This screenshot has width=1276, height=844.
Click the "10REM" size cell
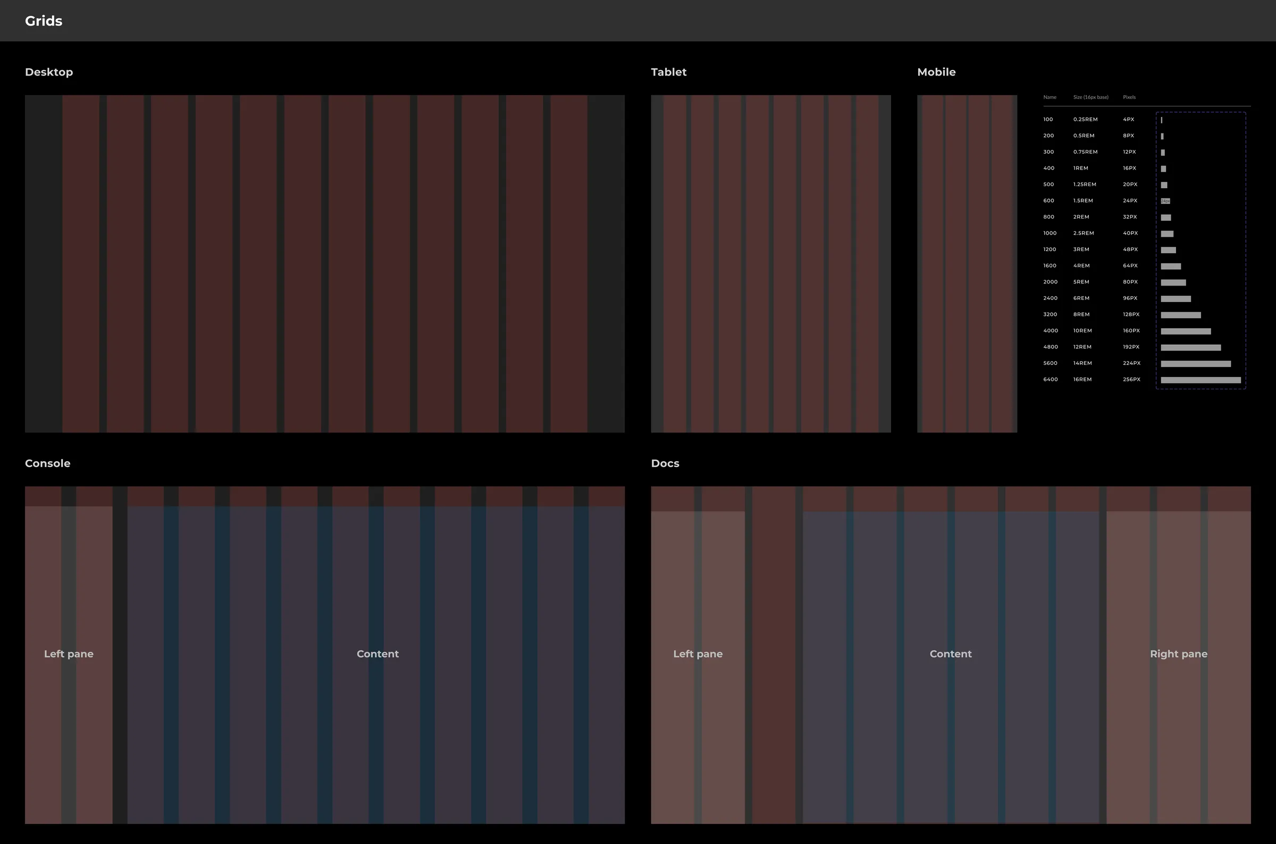coord(1082,331)
